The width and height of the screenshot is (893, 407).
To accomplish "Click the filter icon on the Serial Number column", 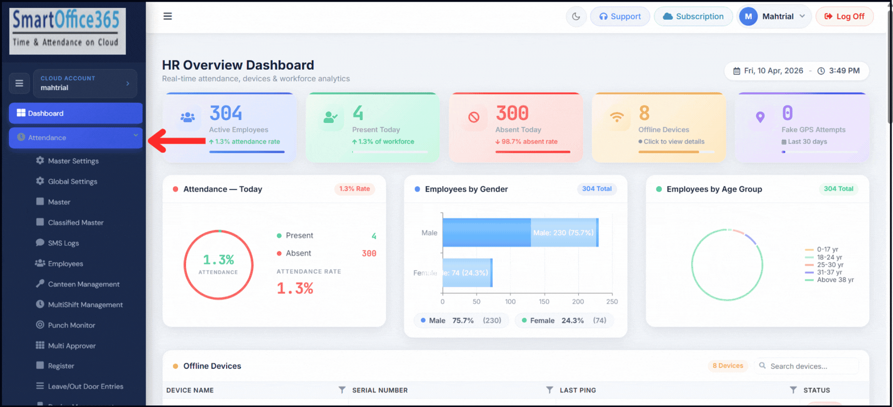I will click(549, 390).
